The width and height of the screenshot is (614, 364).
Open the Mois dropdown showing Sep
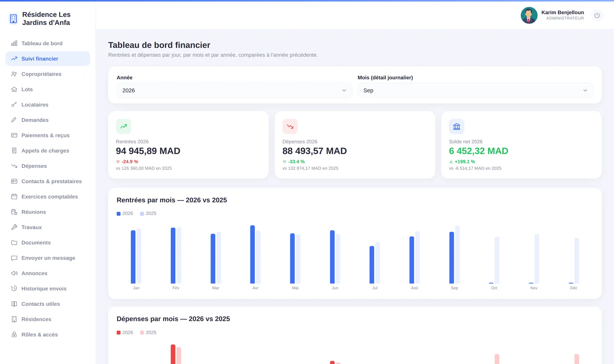[x=475, y=90]
